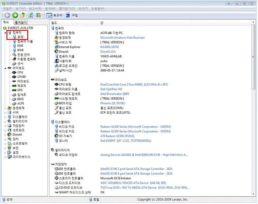This screenshot has height=204, width=258.
Task: Select IPMI tree item
Action: click(20, 50)
